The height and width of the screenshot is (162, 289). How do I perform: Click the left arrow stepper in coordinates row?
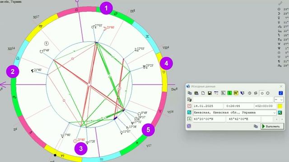click(277, 119)
